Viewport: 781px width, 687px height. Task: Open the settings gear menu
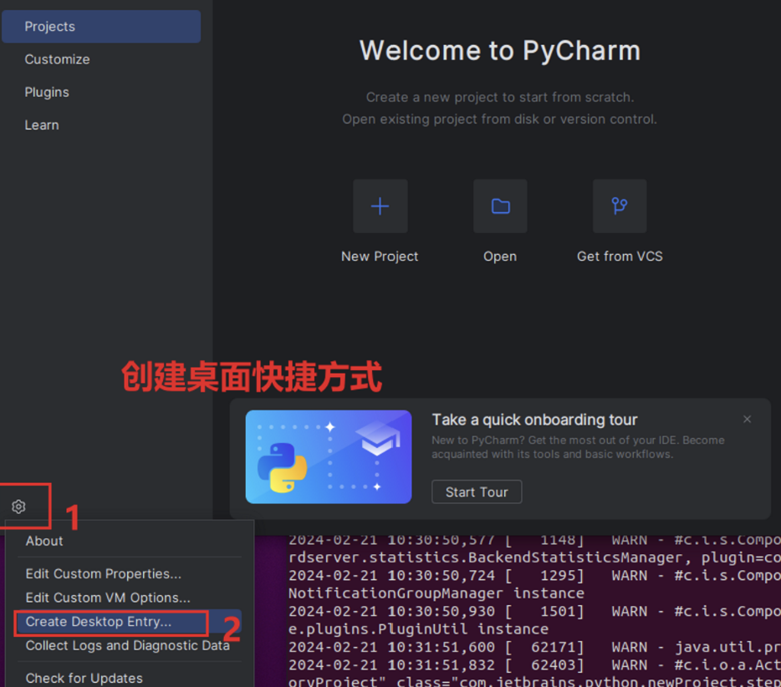(x=19, y=506)
